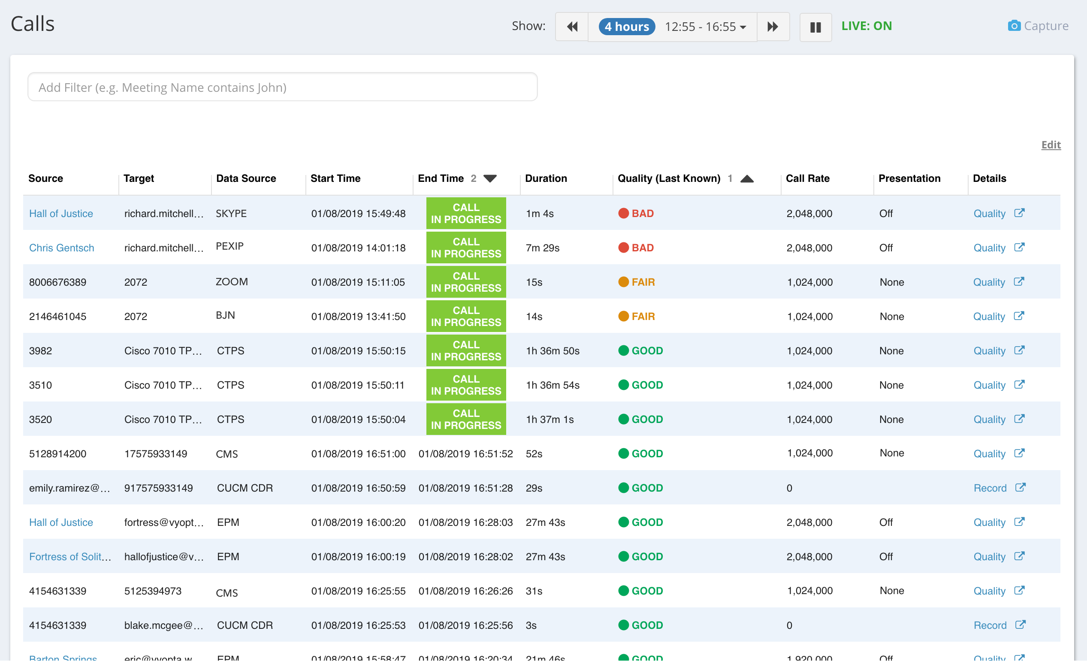Click the Capture camera icon
1087x661 pixels.
pyautogui.click(x=1014, y=26)
